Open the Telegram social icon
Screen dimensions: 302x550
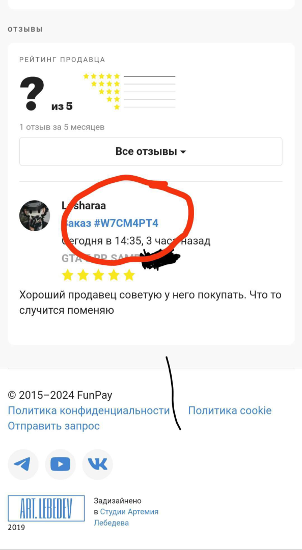click(23, 464)
